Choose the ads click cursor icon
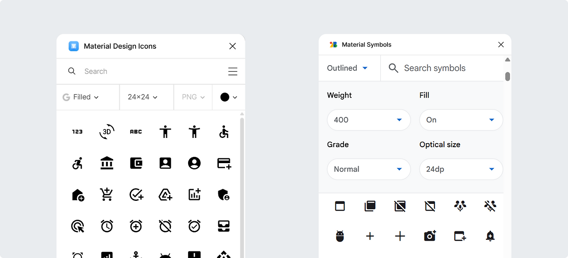This screenshot has width=568, height=258. 78,227
